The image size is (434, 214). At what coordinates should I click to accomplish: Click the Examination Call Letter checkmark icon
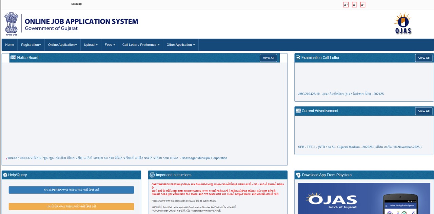click(298, 58)
